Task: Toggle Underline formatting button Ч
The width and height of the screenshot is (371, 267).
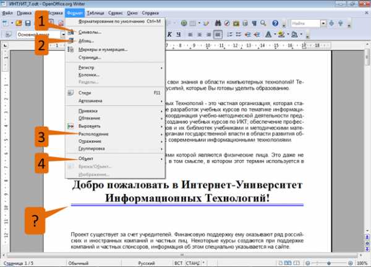Action: point(179,35)
